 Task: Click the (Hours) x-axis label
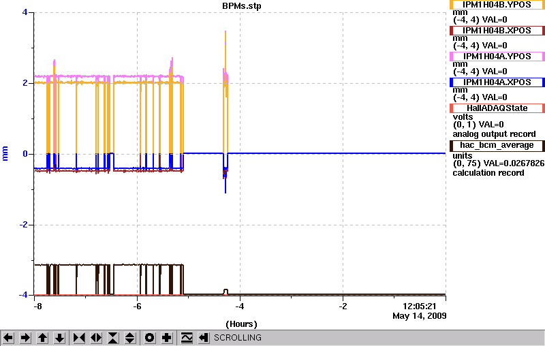242,324
